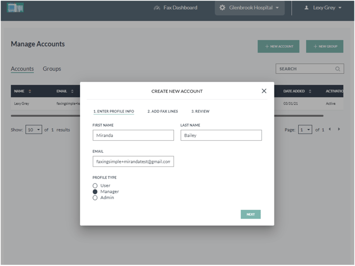
Task: Click the user profile icon by Lexy Grey
Action: [306, 8]
